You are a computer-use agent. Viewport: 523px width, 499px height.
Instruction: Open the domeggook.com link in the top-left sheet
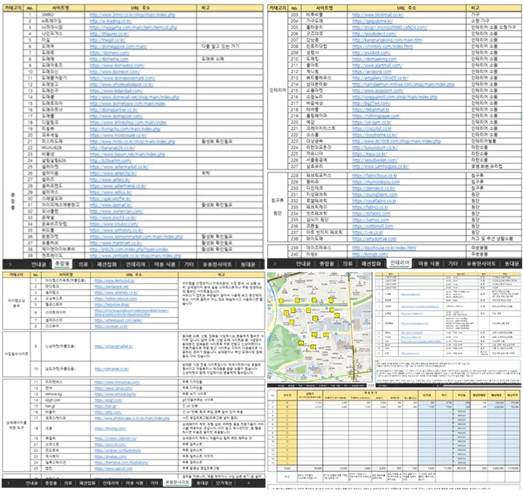click(111, 47)
